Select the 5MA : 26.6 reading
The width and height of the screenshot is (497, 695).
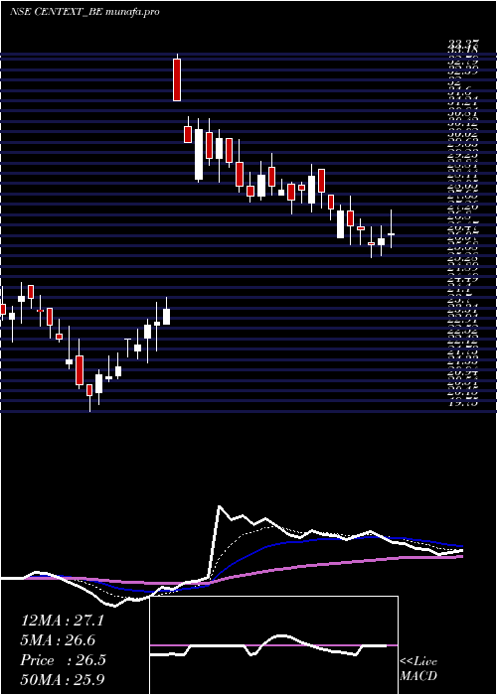tap(58, 639)
